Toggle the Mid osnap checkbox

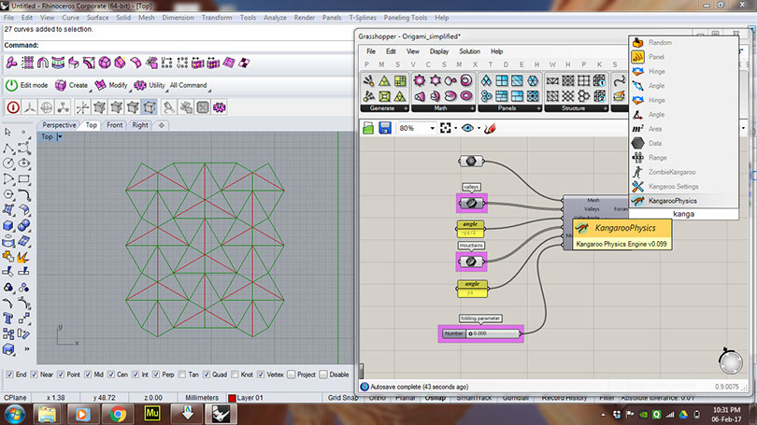[x=88, y=375]
